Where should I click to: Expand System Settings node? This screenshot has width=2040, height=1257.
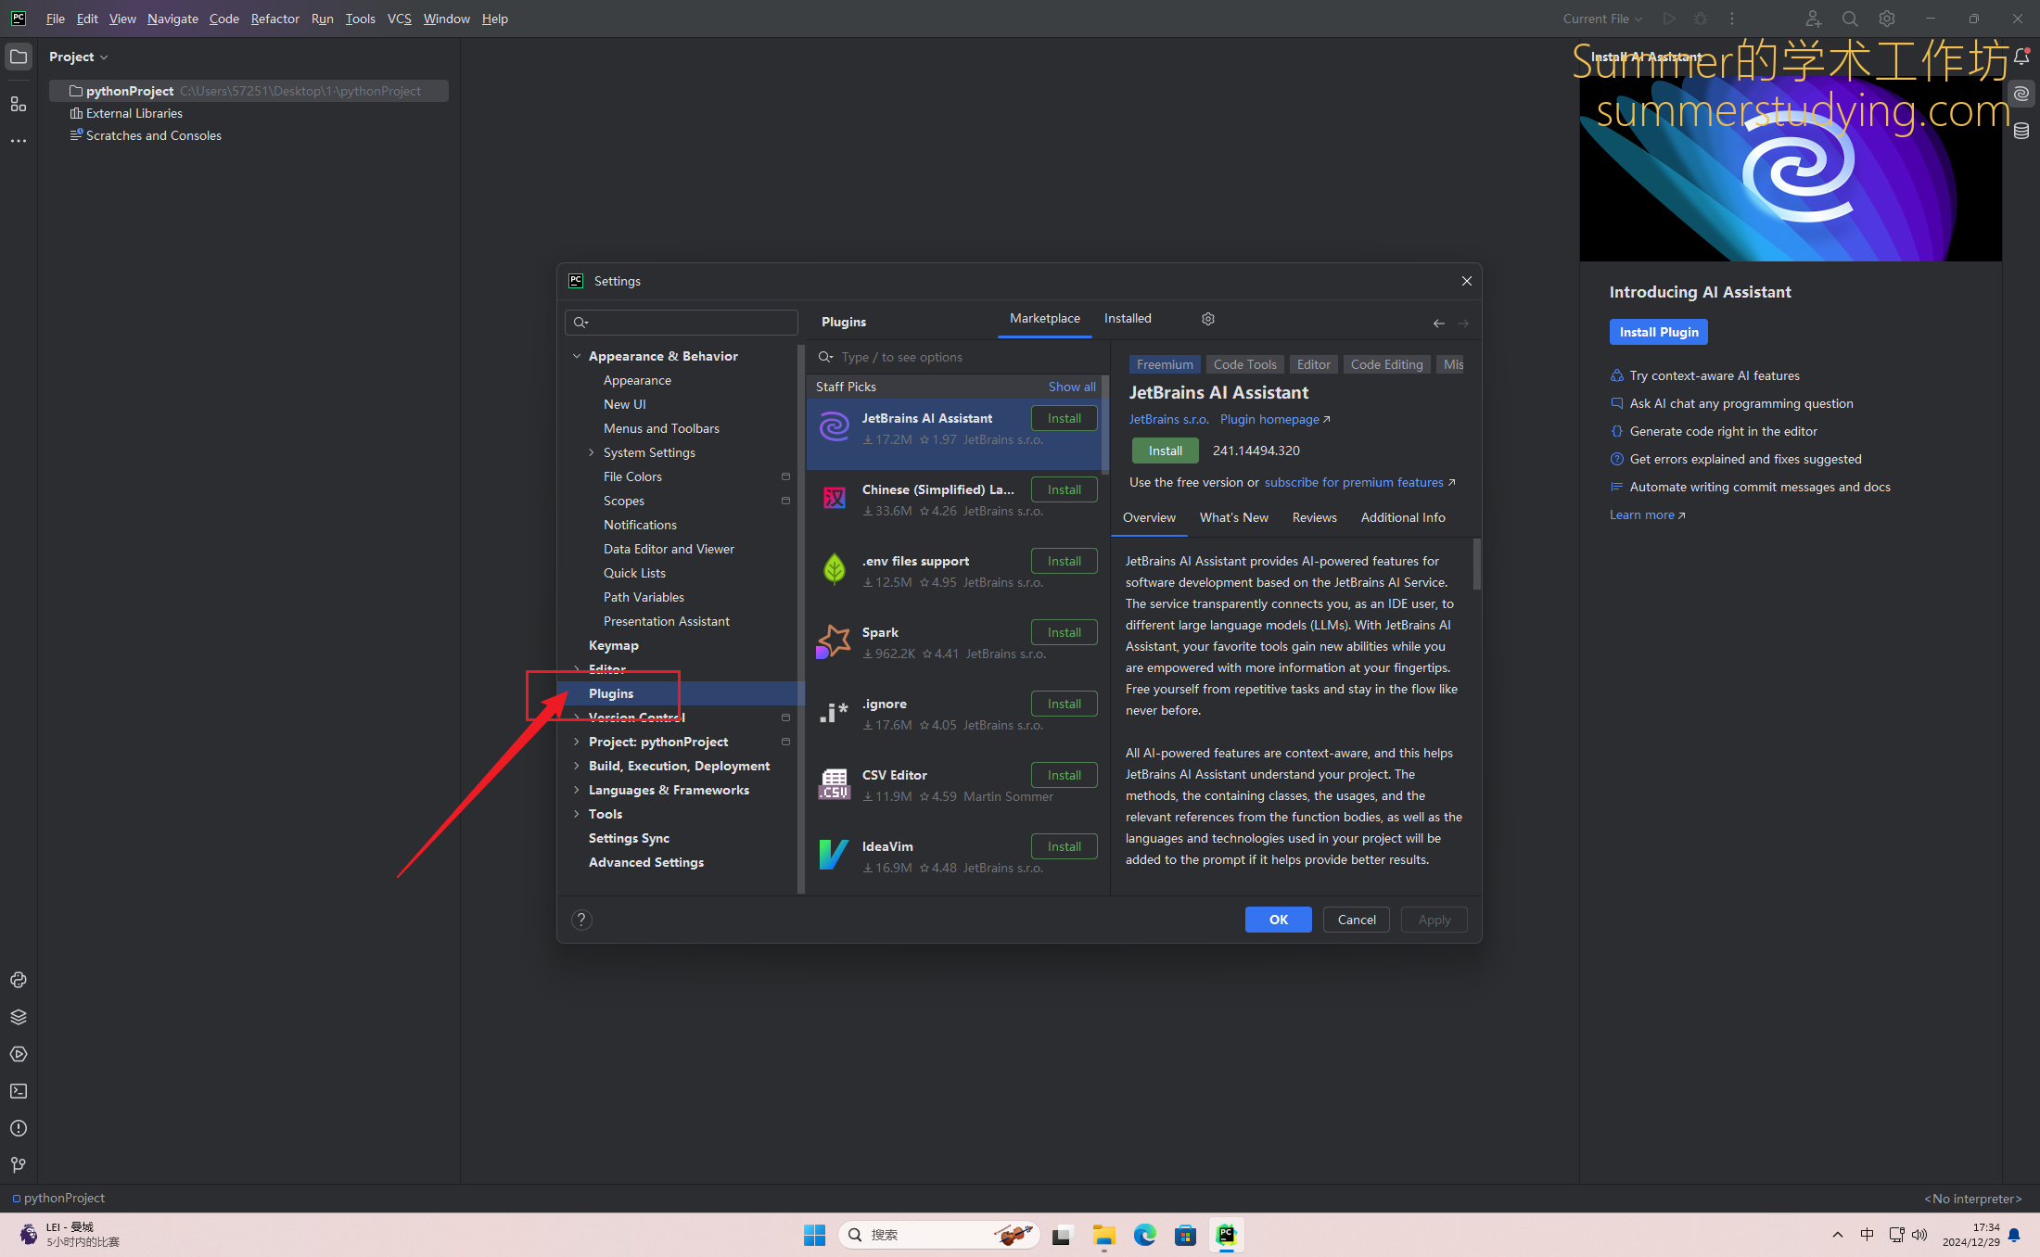tap(592, 452)
